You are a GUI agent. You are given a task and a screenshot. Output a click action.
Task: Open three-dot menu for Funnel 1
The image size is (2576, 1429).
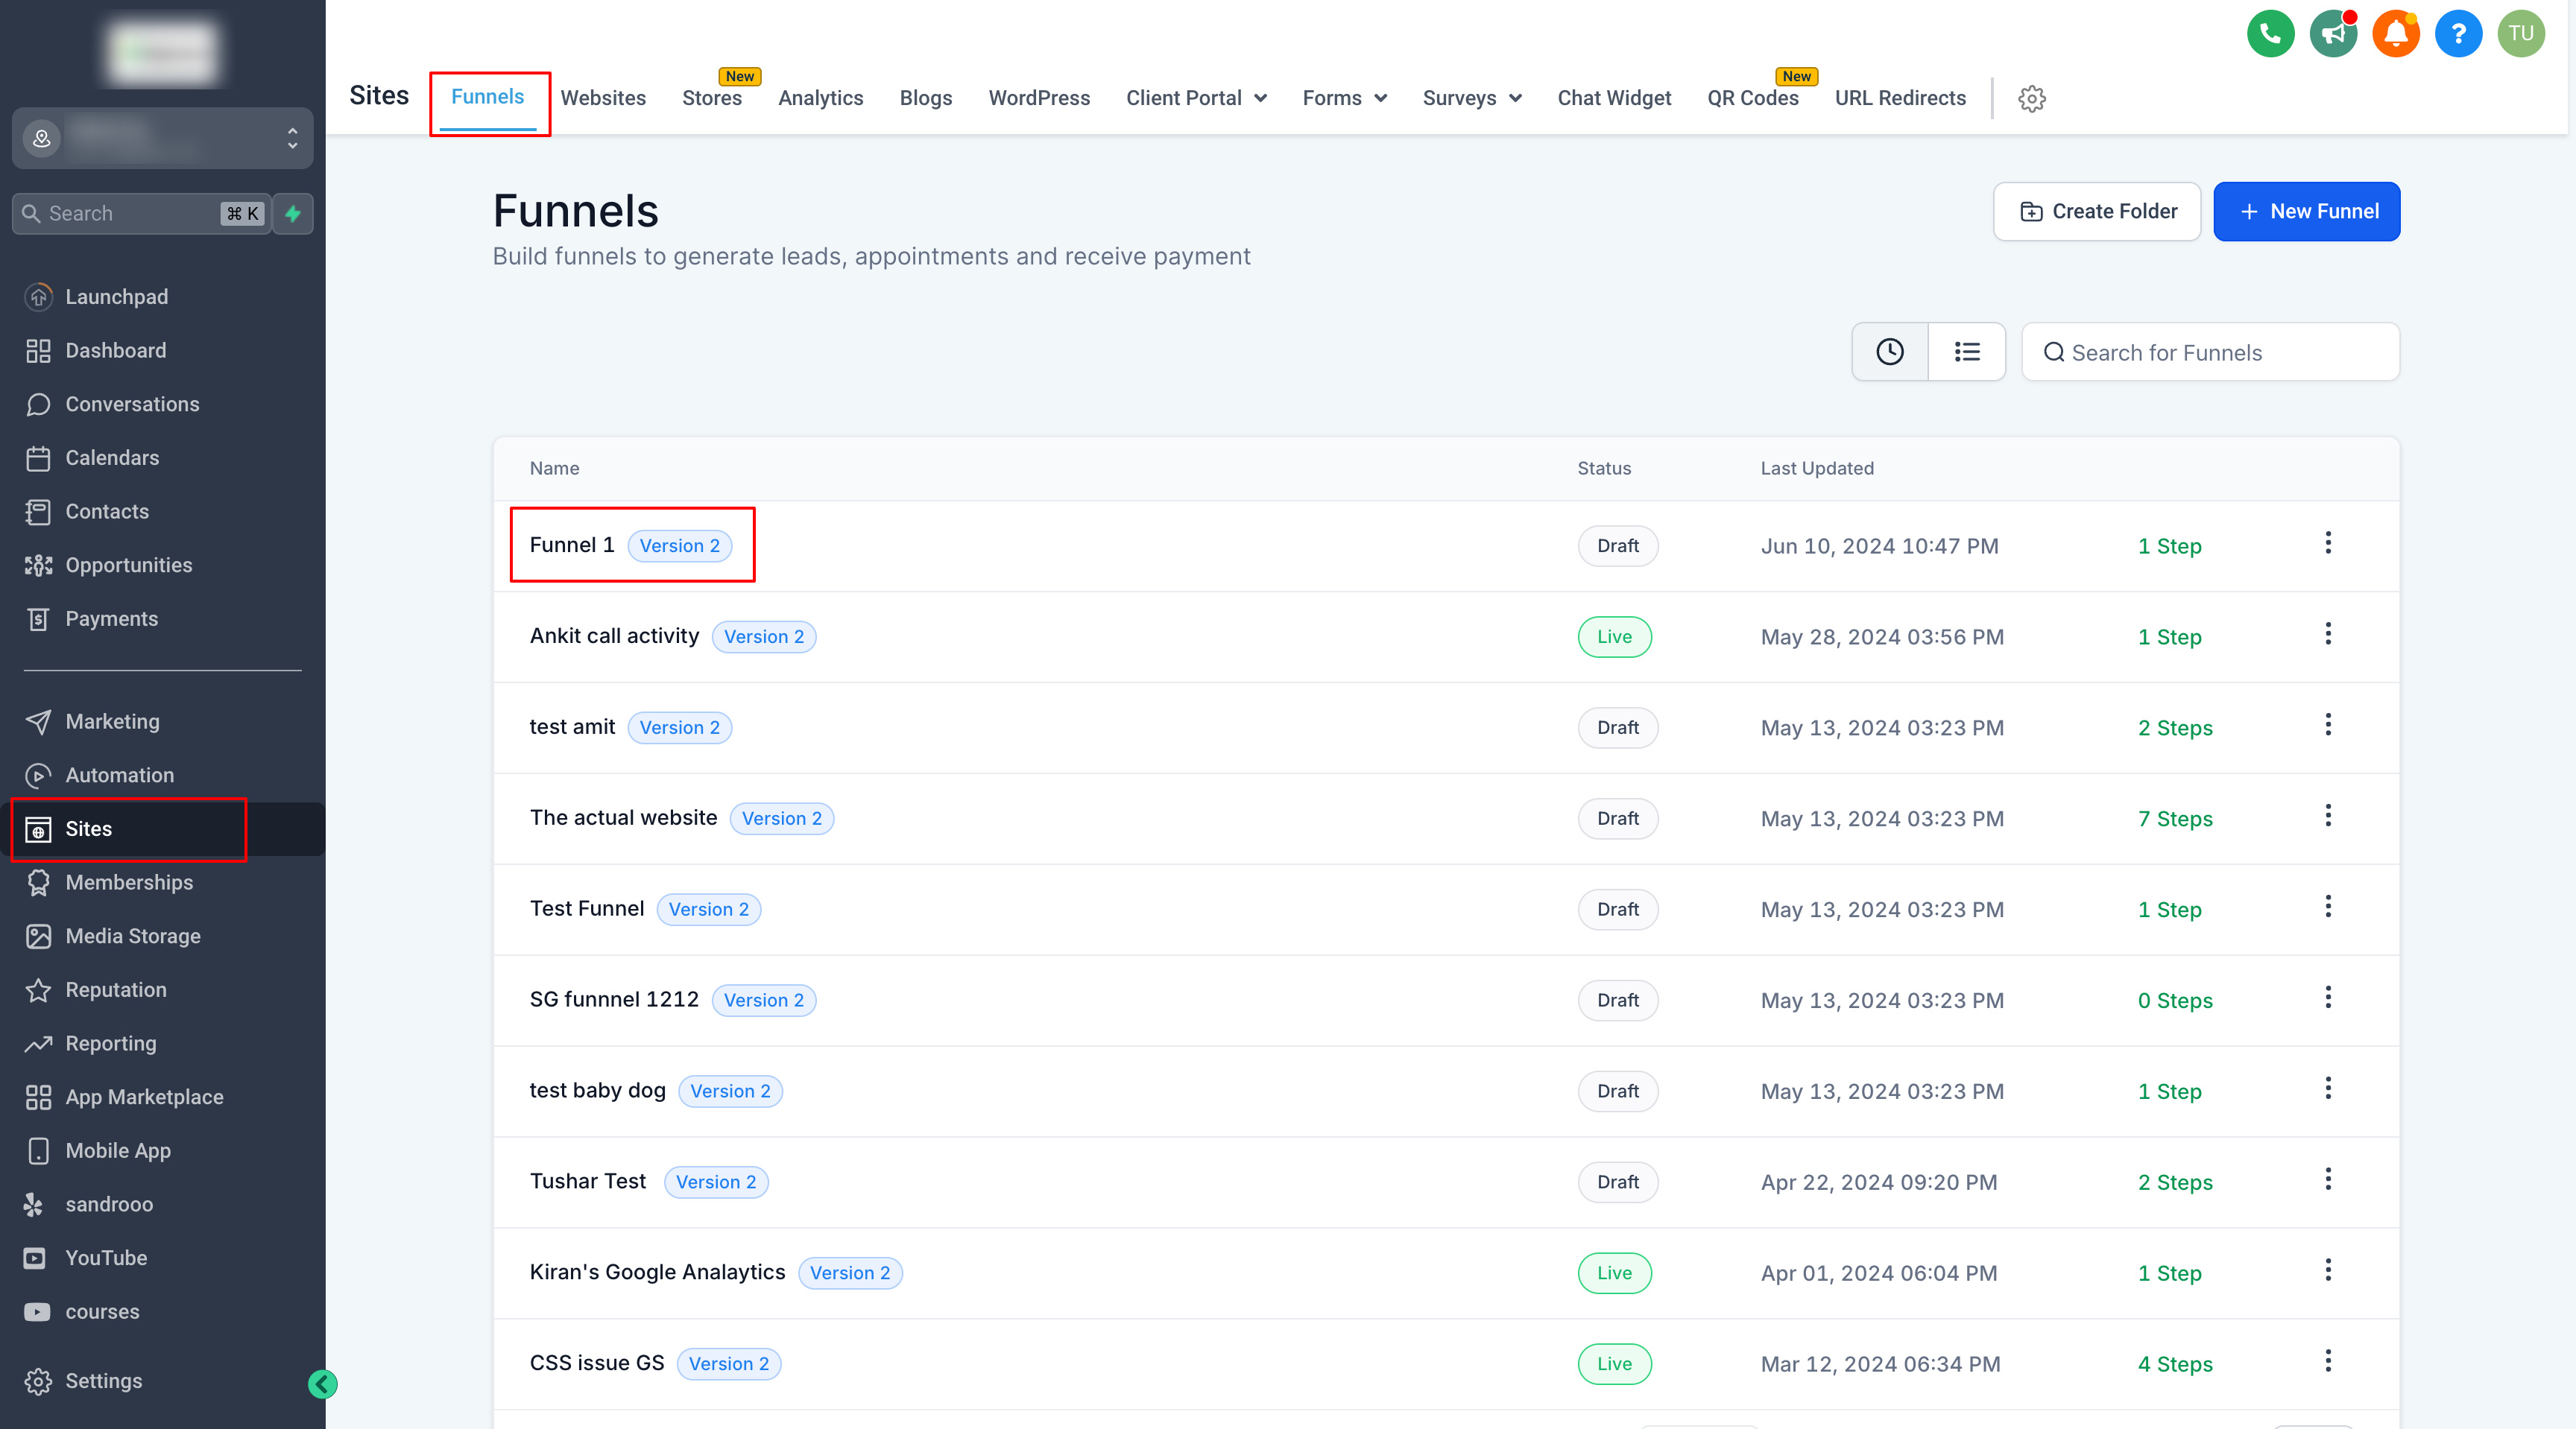coord(2328,542)
